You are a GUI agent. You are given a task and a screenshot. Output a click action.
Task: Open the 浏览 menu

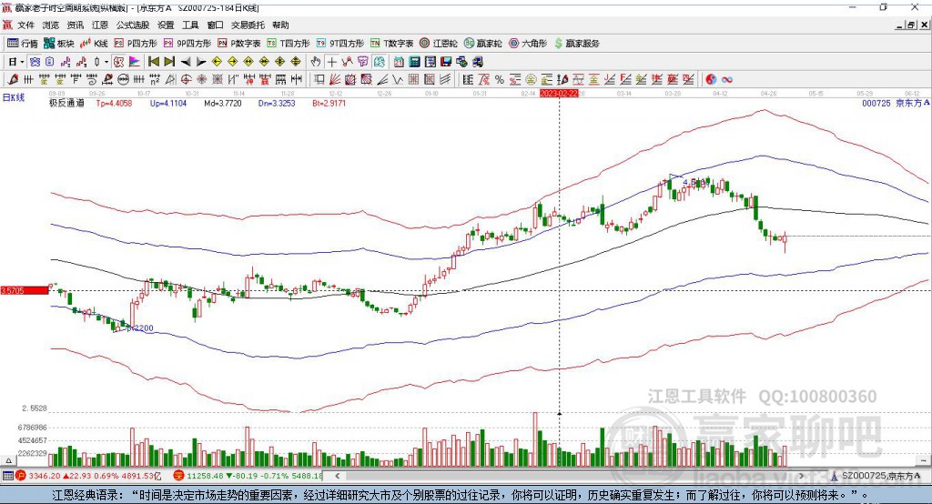tap(51, 25)
